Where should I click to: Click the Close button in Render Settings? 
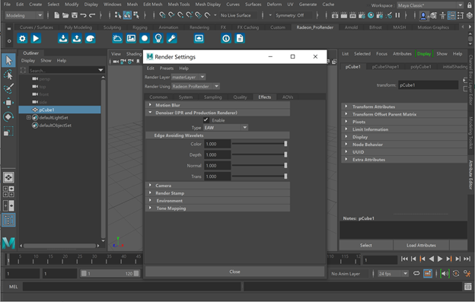[x=234, y=272]
